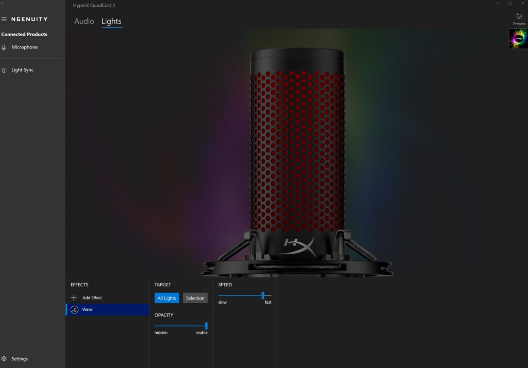This screenshot has height=368, width=528.
Task: Maximize the NGENUITY window
Action: coord(510,3)
